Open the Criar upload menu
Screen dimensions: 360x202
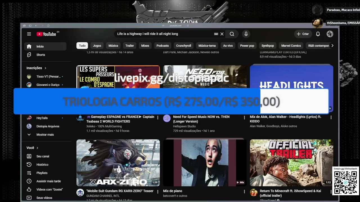[x=303, y=34]
